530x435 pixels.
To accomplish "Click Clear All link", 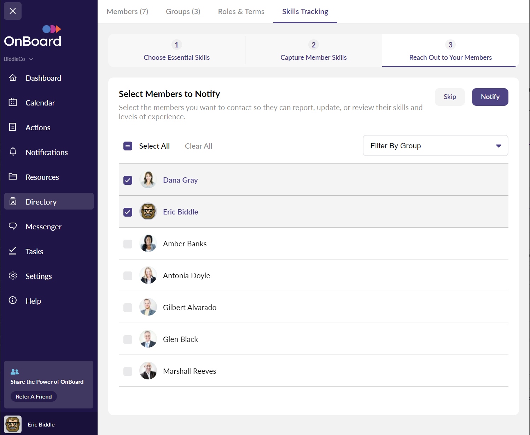I will [198, 146].
